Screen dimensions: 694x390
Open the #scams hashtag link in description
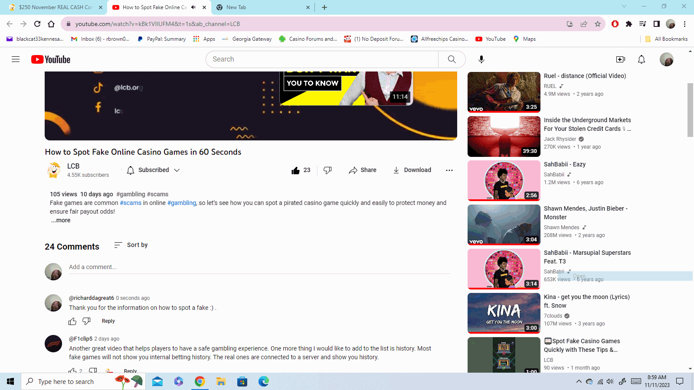coord(131,203)
